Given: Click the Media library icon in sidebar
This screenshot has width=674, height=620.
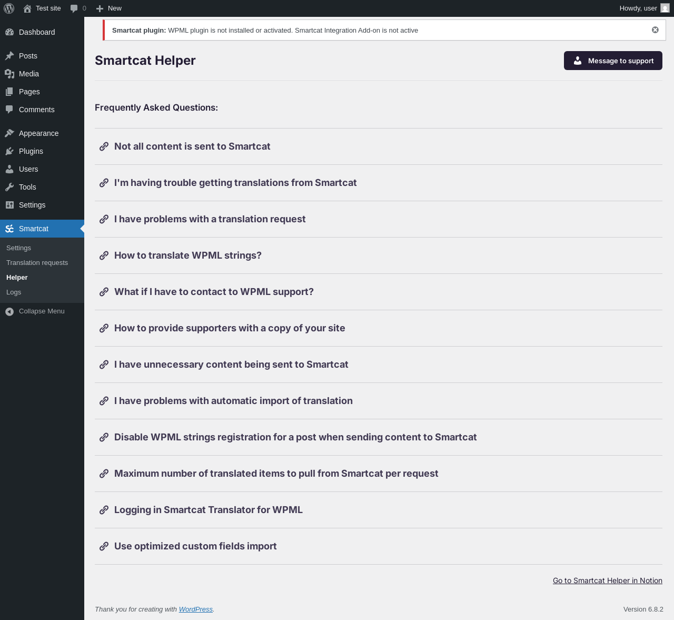Looking at the screenshot, I should pyautogui.click(x=9, y=74).
